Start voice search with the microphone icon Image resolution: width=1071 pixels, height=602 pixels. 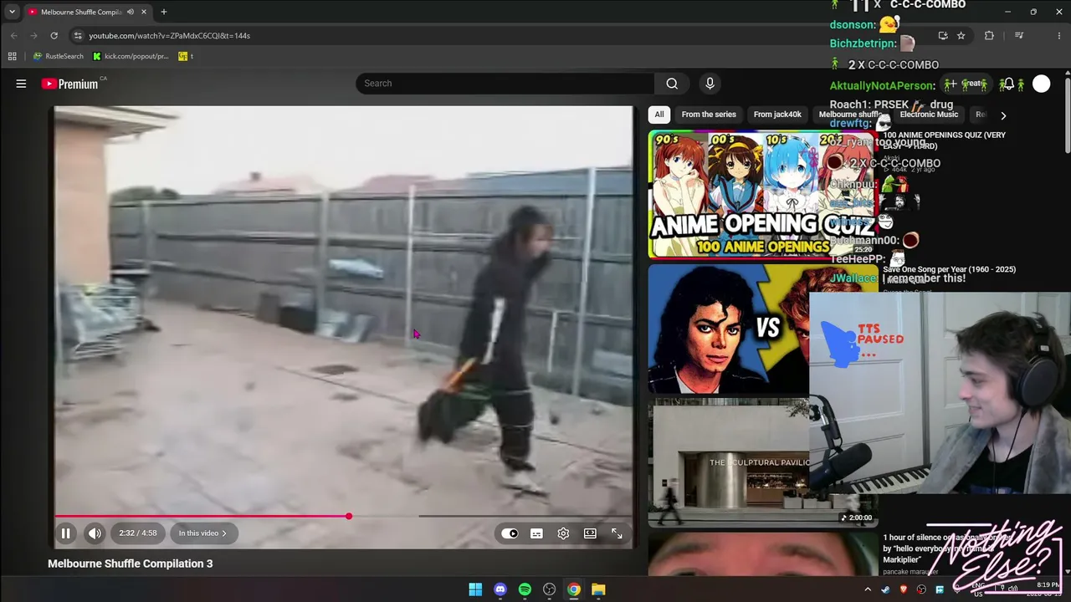coord(710,84)
